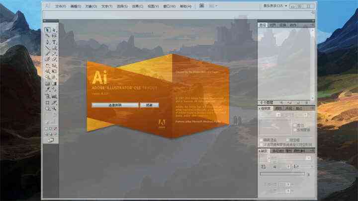Screen dimensions: 358x201
Task: Select the Selection (black arrow) tool
Action: coord(47,30)
